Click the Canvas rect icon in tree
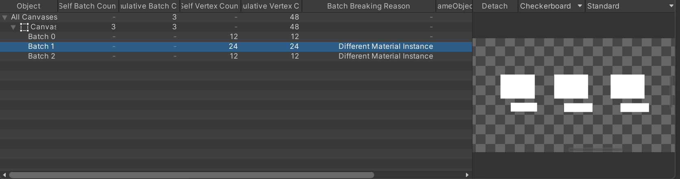Viewport: 680px width, 179px height. (24, 27)
